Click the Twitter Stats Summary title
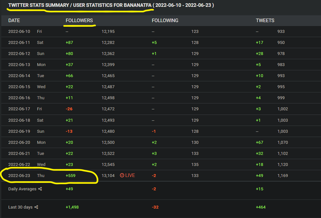The width and height of the screenshot is (321, 218). point(111,5)
